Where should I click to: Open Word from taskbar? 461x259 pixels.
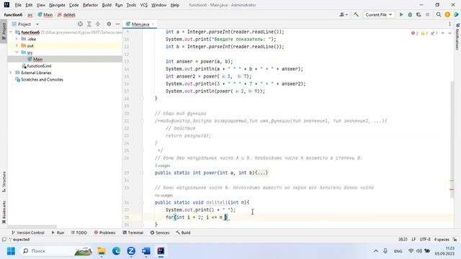[146, 251]
